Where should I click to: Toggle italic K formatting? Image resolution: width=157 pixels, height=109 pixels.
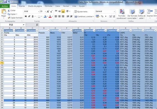[29, 16]
